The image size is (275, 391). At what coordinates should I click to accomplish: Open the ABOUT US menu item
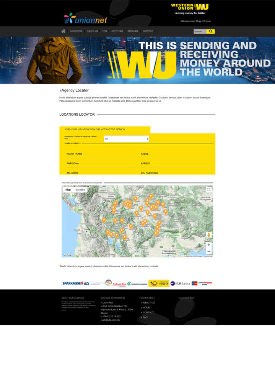coord(92,31)
